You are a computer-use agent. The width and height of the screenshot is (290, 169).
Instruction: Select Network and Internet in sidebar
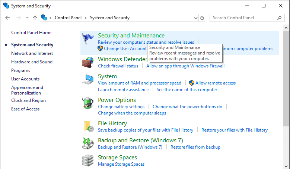[32, 53]
